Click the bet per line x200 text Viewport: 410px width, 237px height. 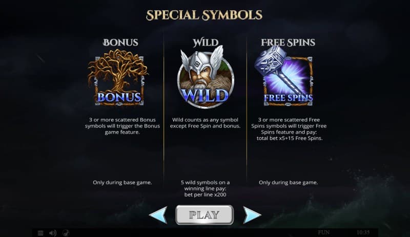tap(206, 195)
